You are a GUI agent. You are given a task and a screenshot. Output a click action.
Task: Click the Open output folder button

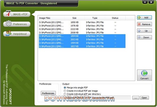[x=144, y=98]
